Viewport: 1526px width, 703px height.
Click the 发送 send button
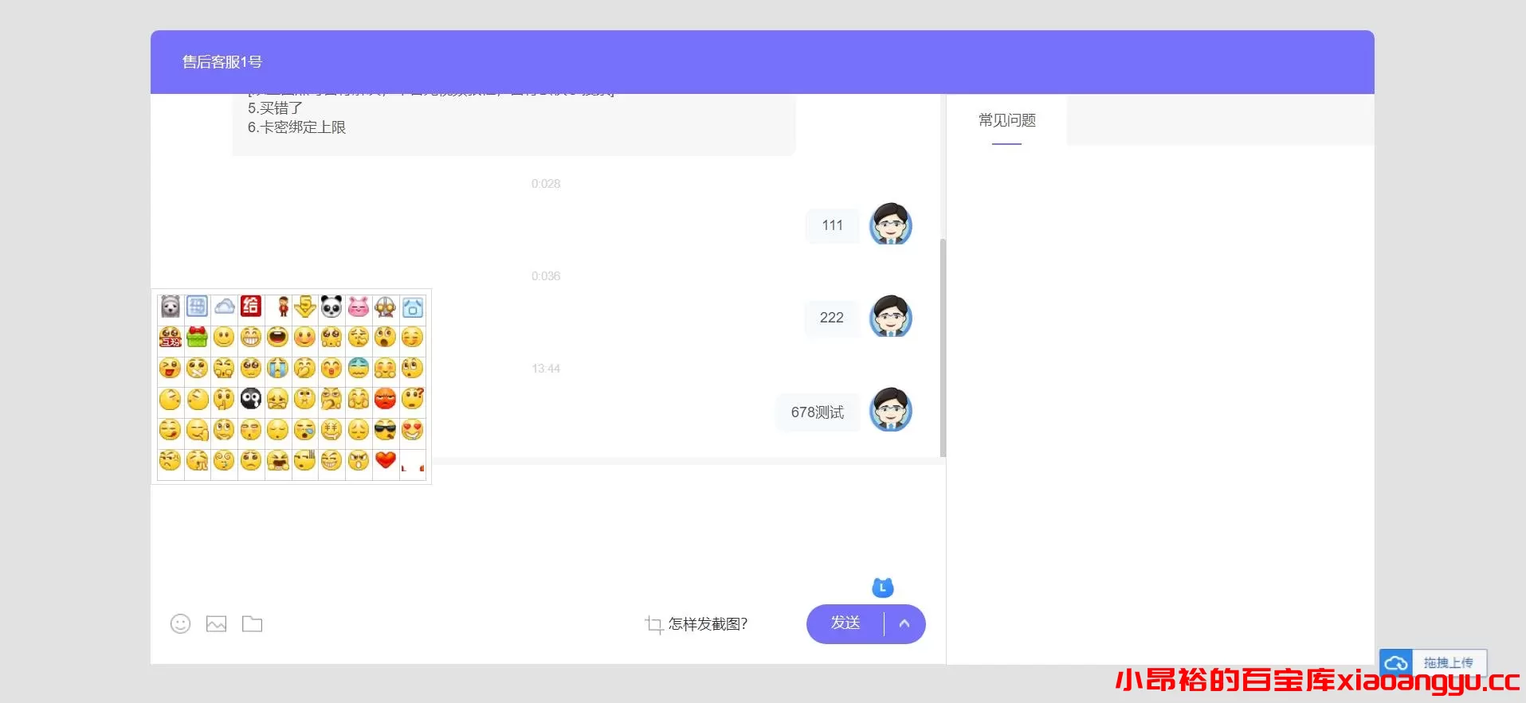[845, 623]
